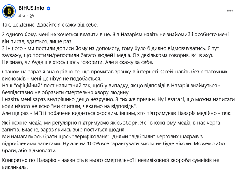The width and height of the screenshot is (236, 170).
Task: Open the post timestamp "4 ч."
Action: [x=22, y=15]
